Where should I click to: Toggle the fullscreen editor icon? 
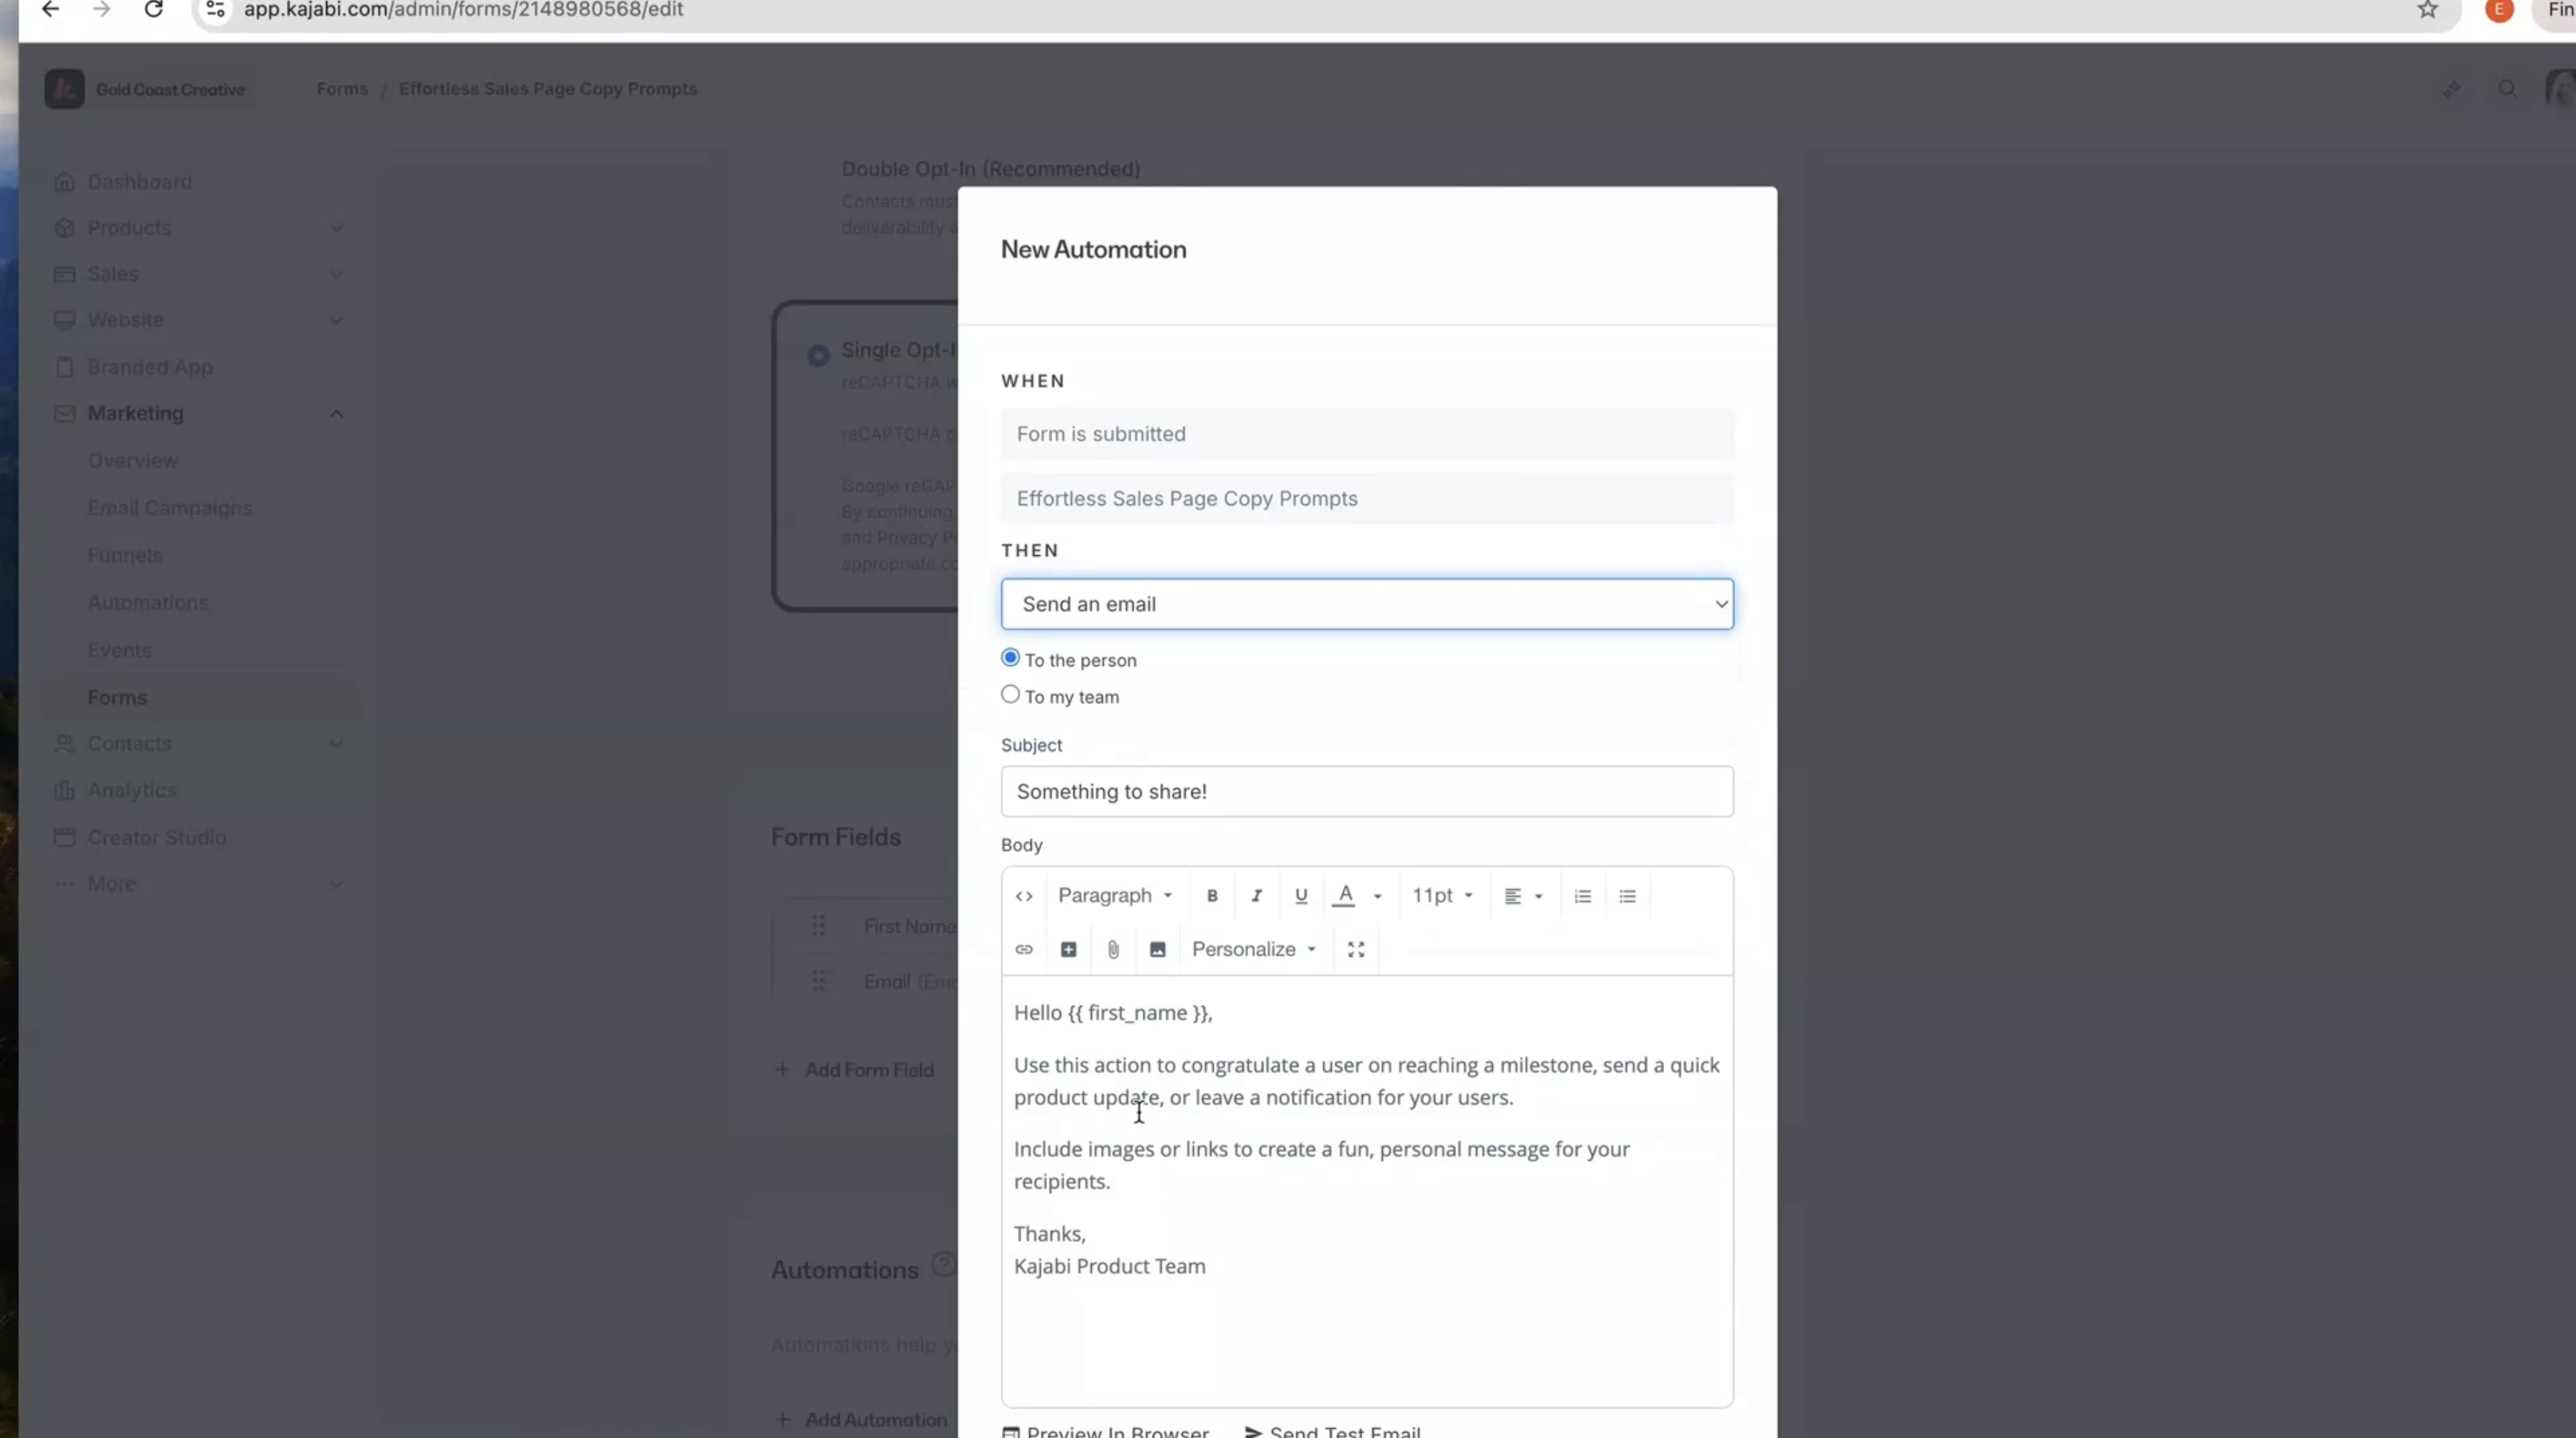(x=1356, y=950)
